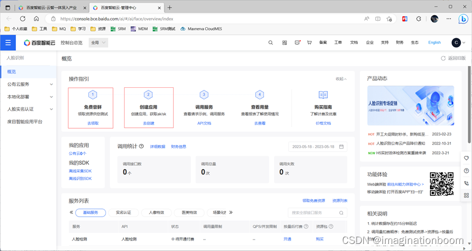
Task: Click the 去创建 link
Action: pos(149,123)
